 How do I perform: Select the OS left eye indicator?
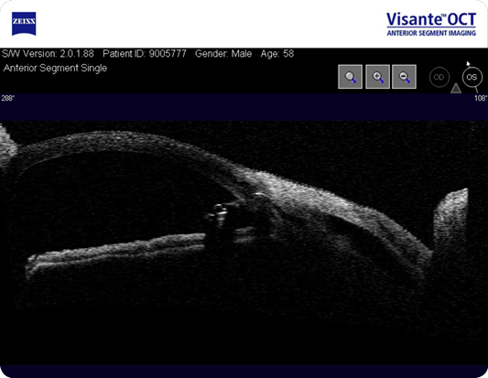click(472, 77)
